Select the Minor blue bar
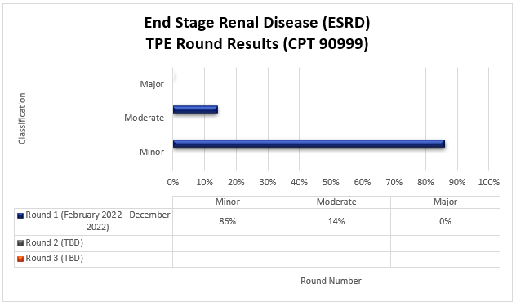The image size is (516, 306). click(309, 144)
